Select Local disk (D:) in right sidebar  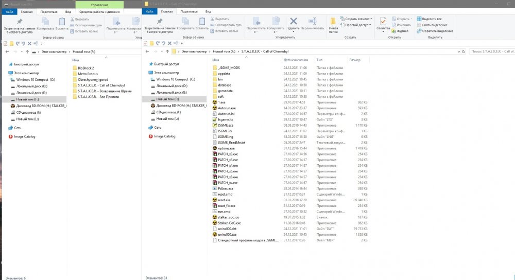(171, 86)
